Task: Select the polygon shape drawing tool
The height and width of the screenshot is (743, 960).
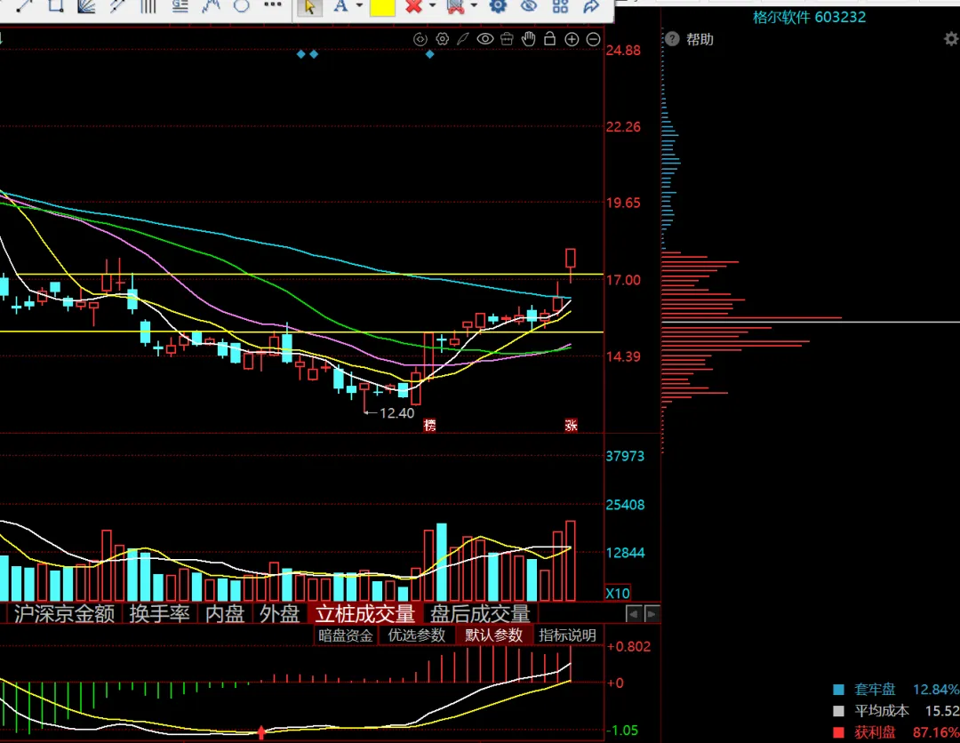Action: tap(242, 6)
